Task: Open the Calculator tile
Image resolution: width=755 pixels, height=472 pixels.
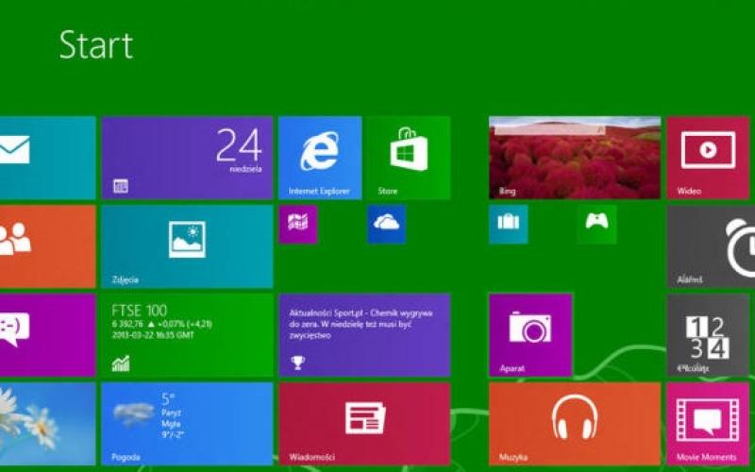Action: pyautogui.click(x=708, y=335)
